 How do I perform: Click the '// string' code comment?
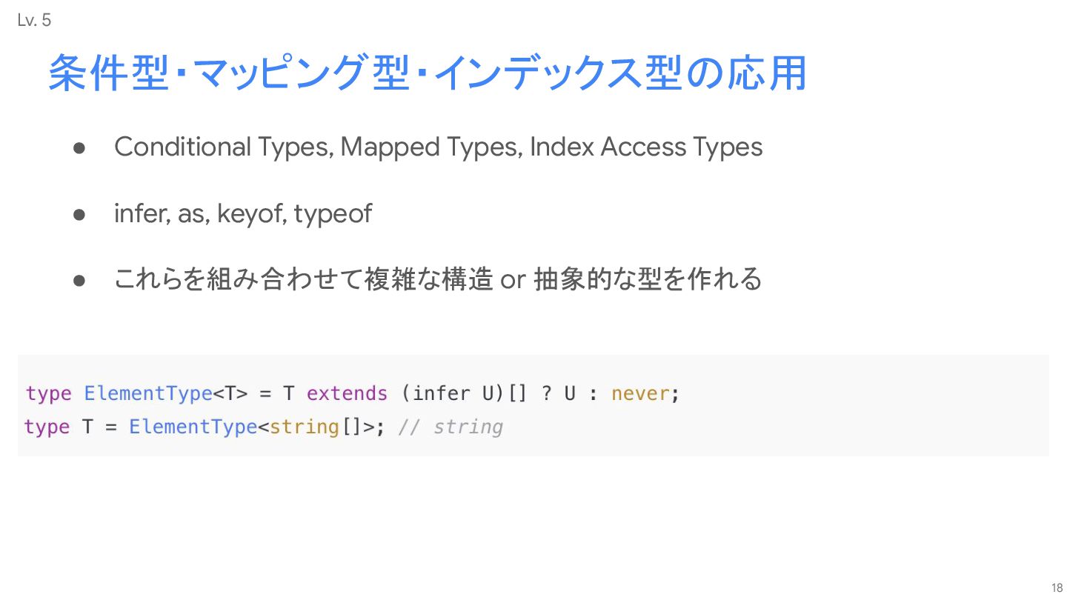[x=451, y=427]
